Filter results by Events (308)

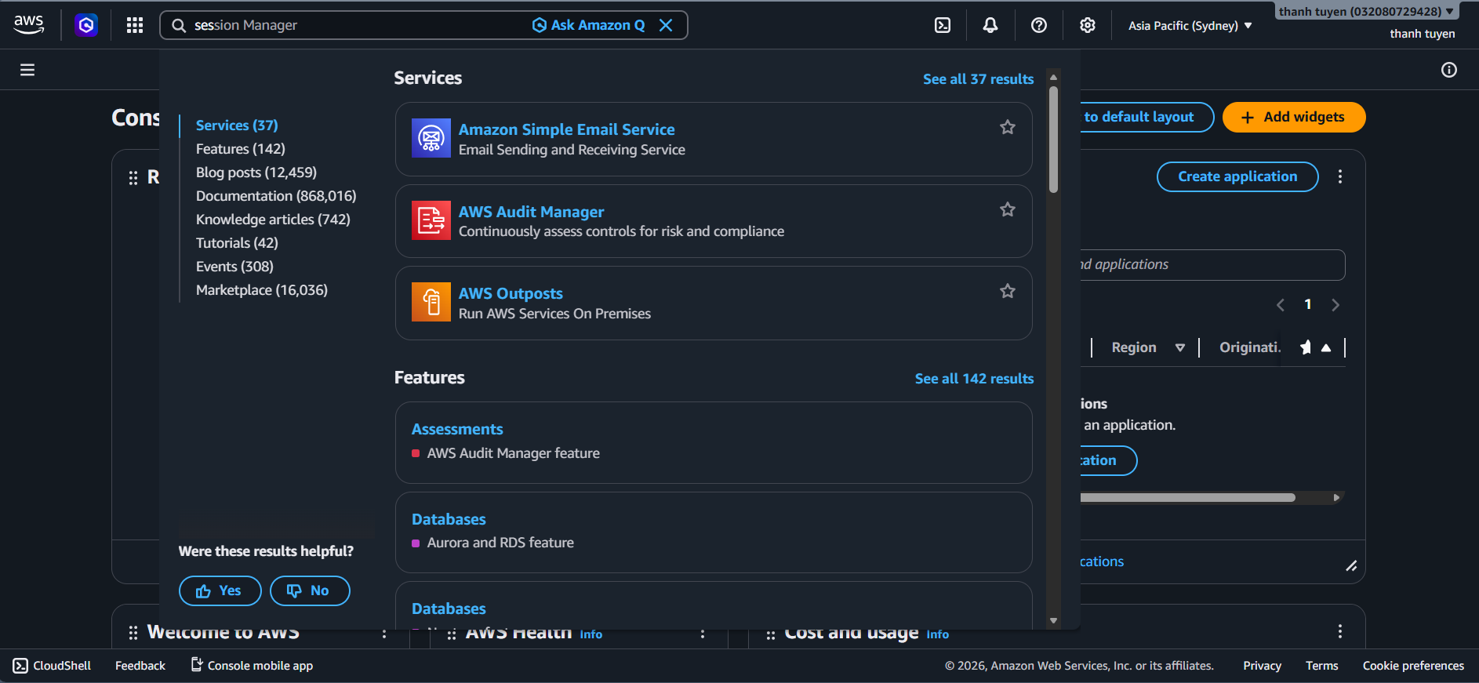point(234,267)
